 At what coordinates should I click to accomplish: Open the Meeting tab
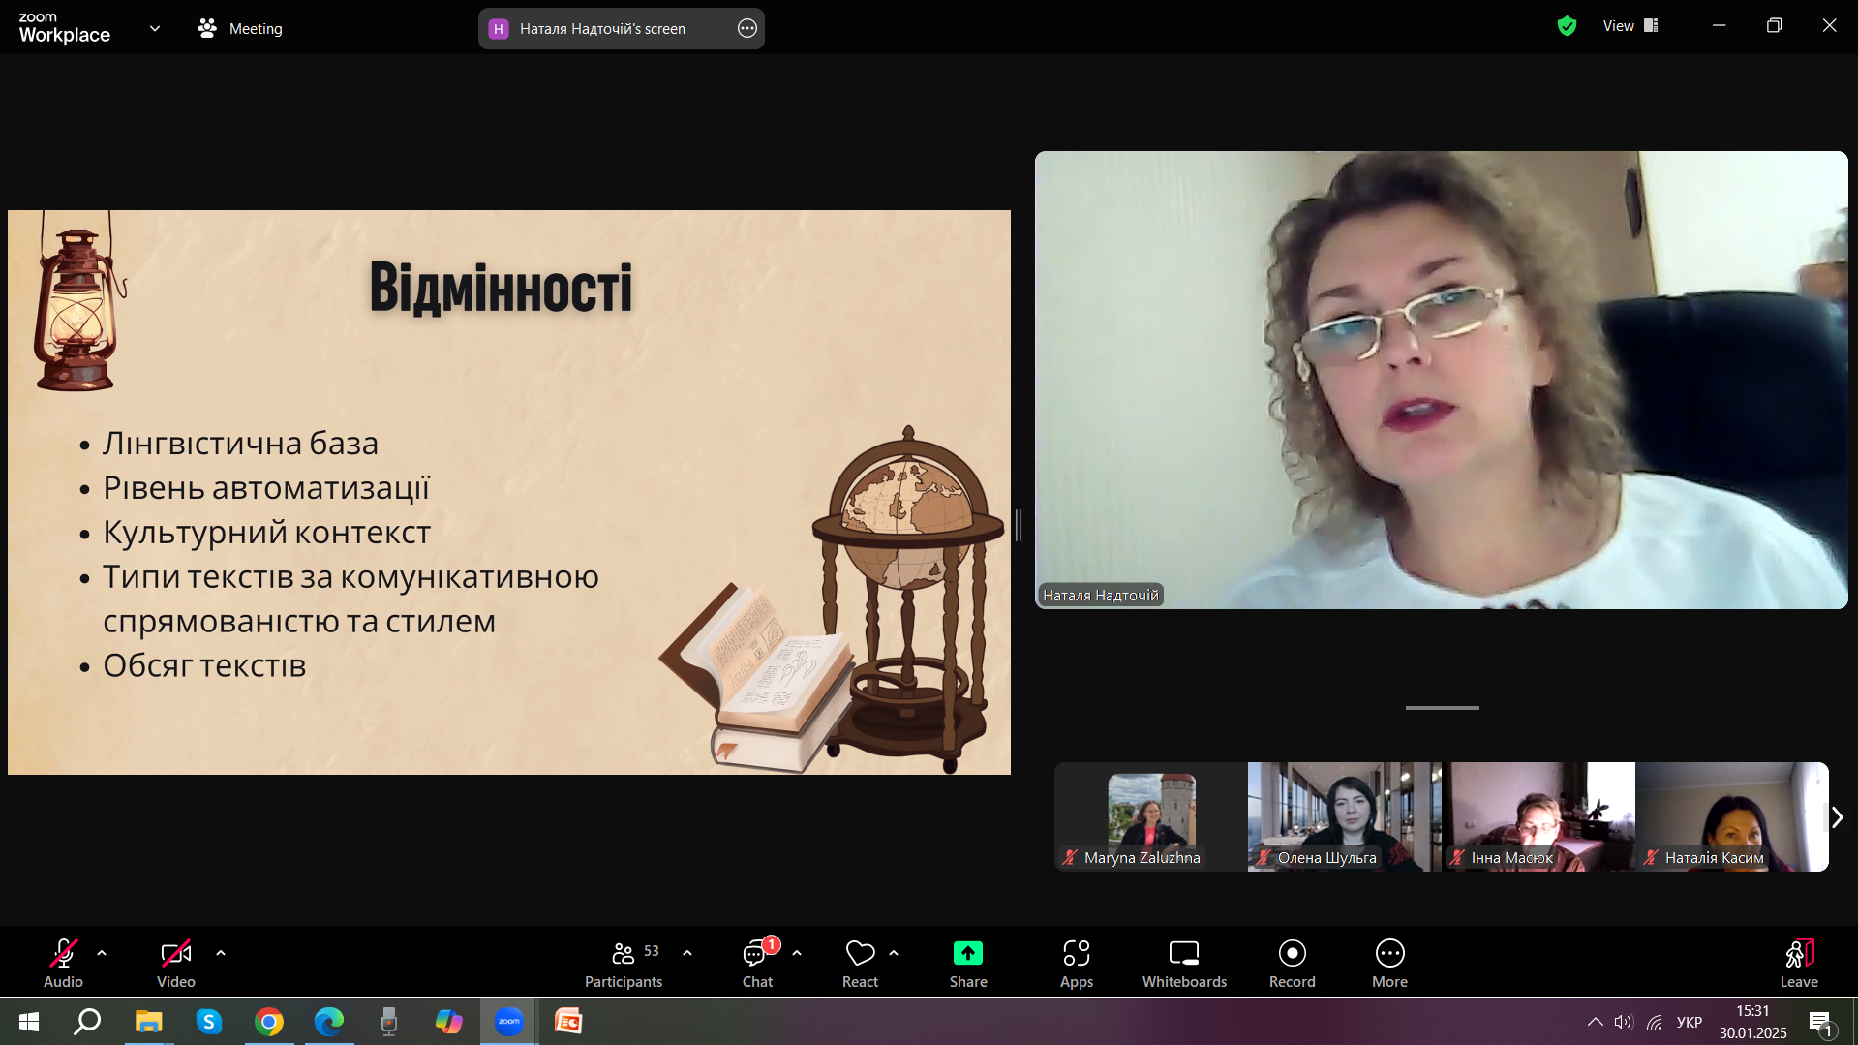click(x=240, y=28)
